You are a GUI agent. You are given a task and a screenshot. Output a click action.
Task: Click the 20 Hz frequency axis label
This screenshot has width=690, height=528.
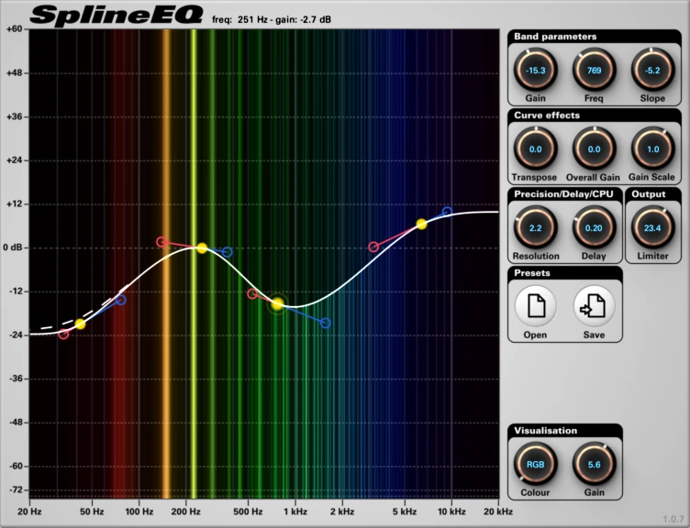tap(29, 511)
